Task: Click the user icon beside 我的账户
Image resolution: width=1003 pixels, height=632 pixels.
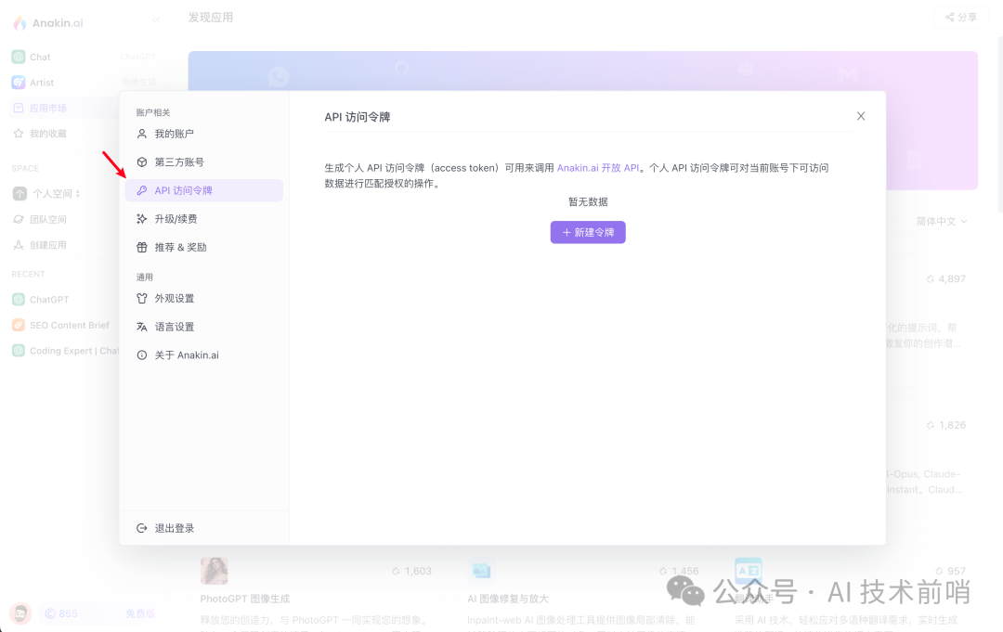Action: (x=142, y=134)
